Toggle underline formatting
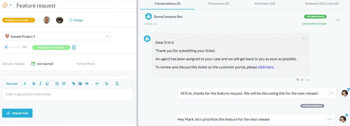Image resolution: width=350 pixels, height=126 pixels. (47, 84)
